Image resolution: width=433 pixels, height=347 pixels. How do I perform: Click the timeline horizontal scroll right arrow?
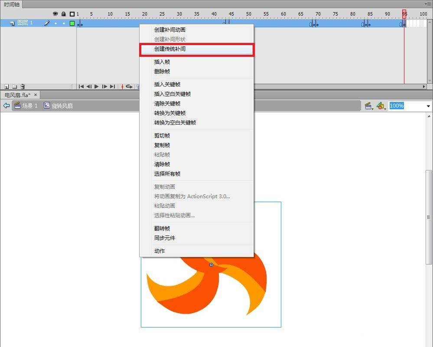(424, 86)
